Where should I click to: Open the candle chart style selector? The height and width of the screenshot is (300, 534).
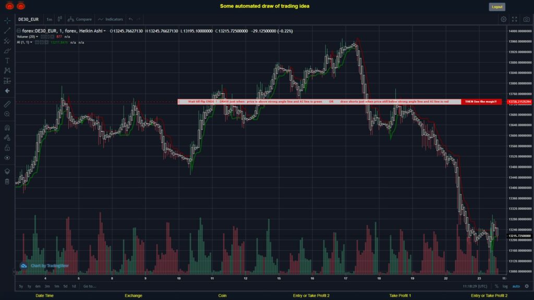60,19
